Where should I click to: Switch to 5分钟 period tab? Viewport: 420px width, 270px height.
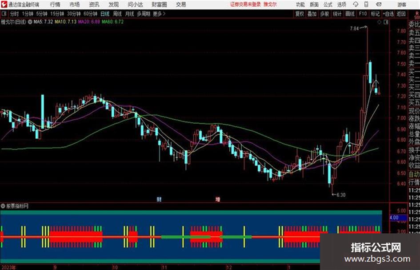42,14
